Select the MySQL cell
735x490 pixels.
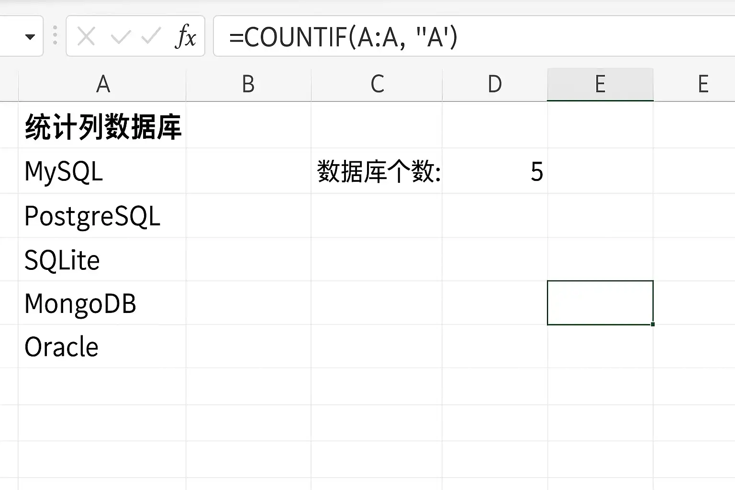tap(102, 171)
